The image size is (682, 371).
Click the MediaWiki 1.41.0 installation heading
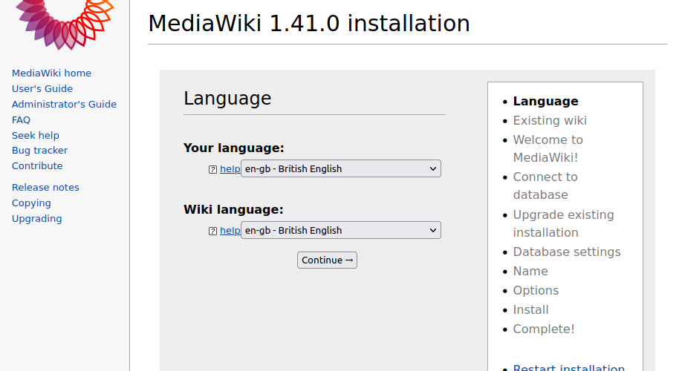click(x=309, y=24)
